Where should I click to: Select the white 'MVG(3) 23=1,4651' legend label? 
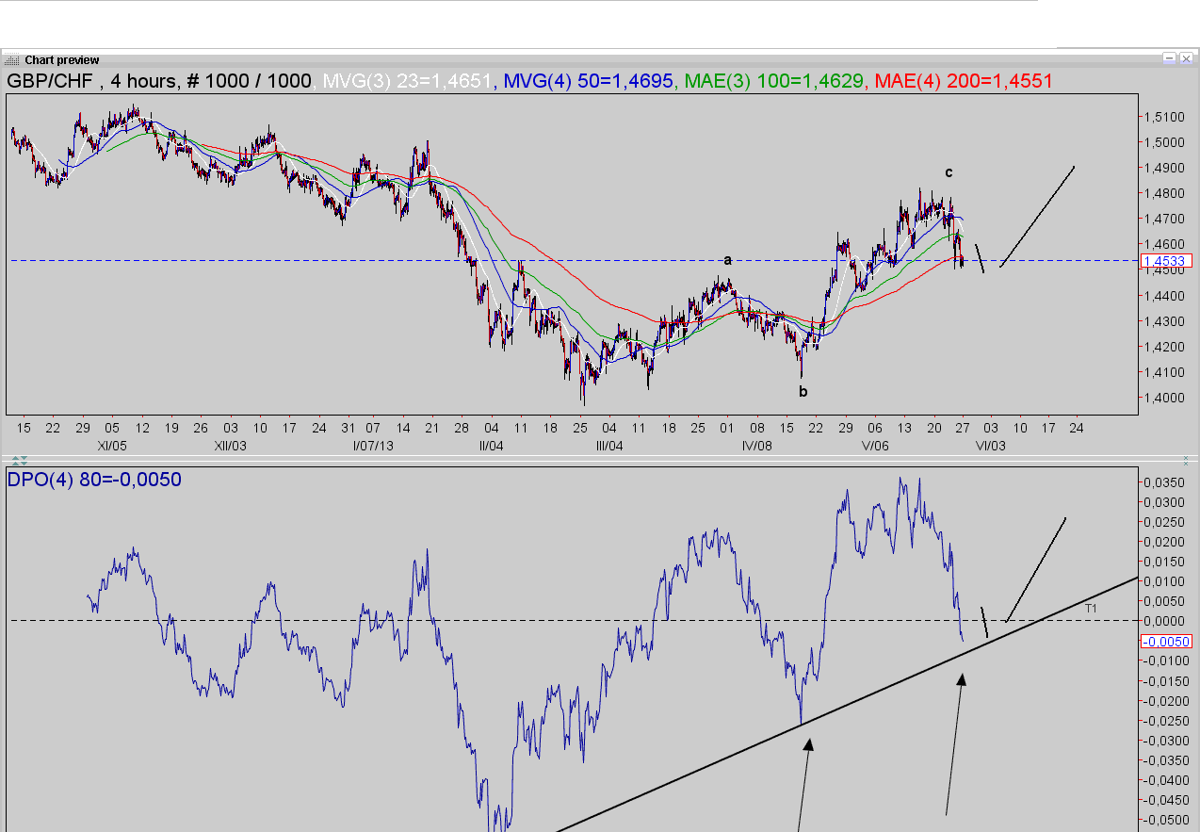pyautogui.click(x=406, y=81)
